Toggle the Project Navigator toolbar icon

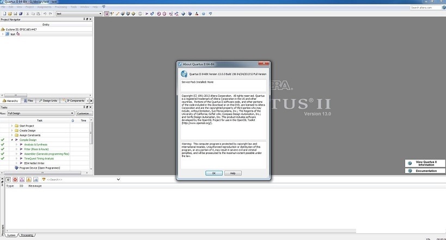click(x=107, y=14)
